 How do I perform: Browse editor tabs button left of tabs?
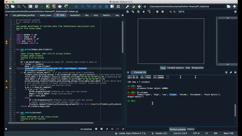pyautogui.click(x=6, y=15)
